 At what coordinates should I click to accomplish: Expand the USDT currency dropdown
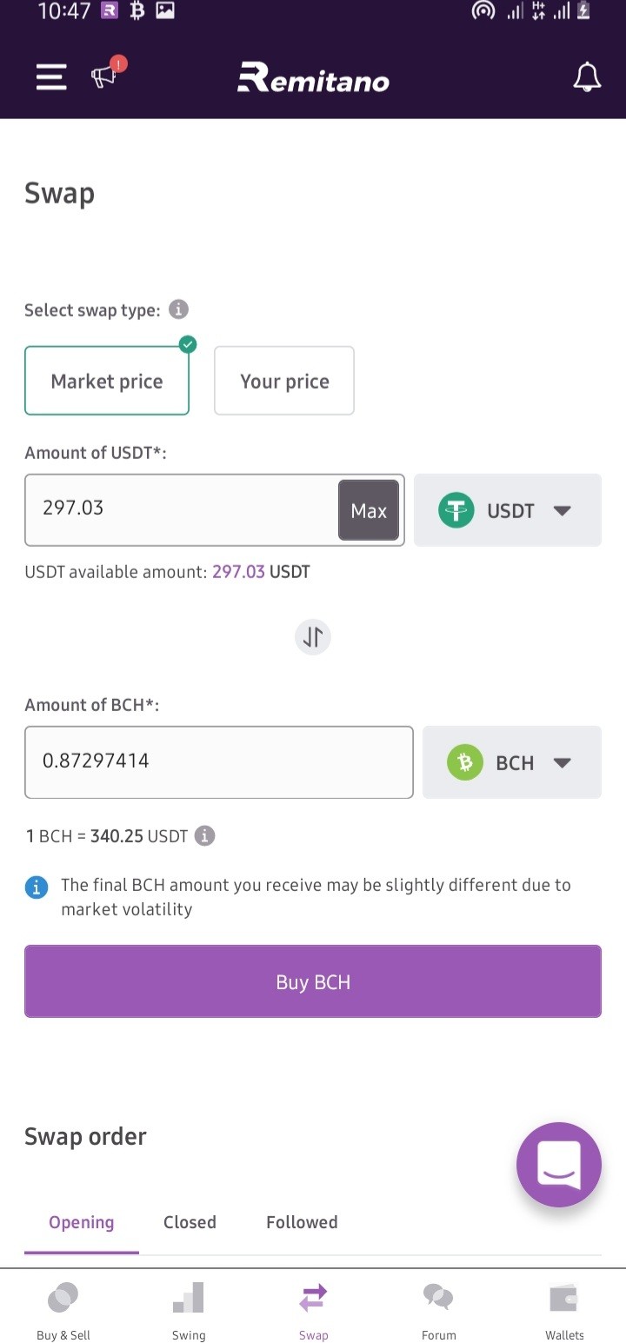(x=508, y=510)
